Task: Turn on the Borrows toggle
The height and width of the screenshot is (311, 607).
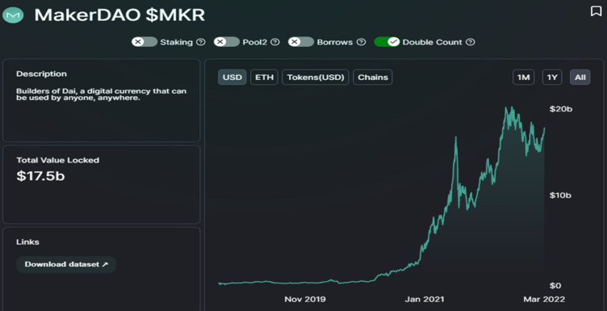Action: [x=301, y=42]
